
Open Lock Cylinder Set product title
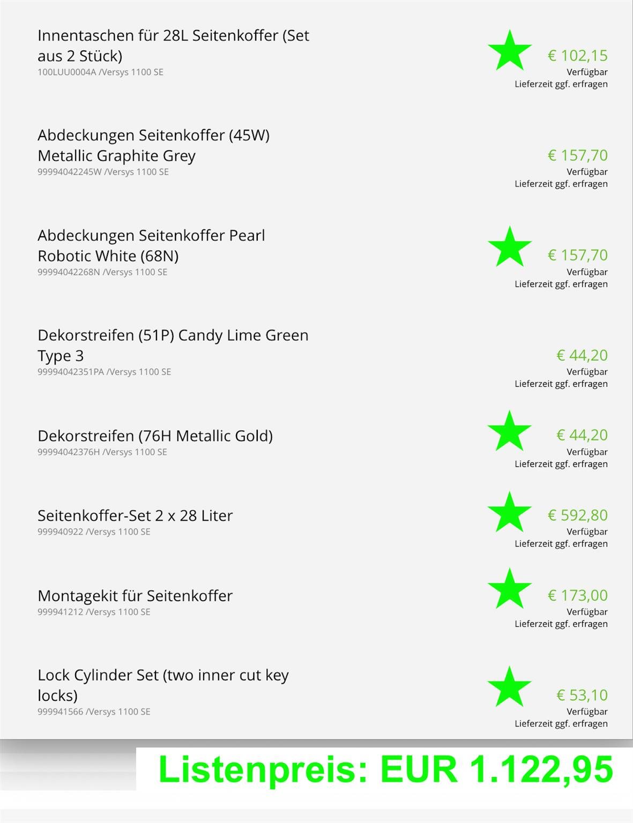(x=163, y=685)
